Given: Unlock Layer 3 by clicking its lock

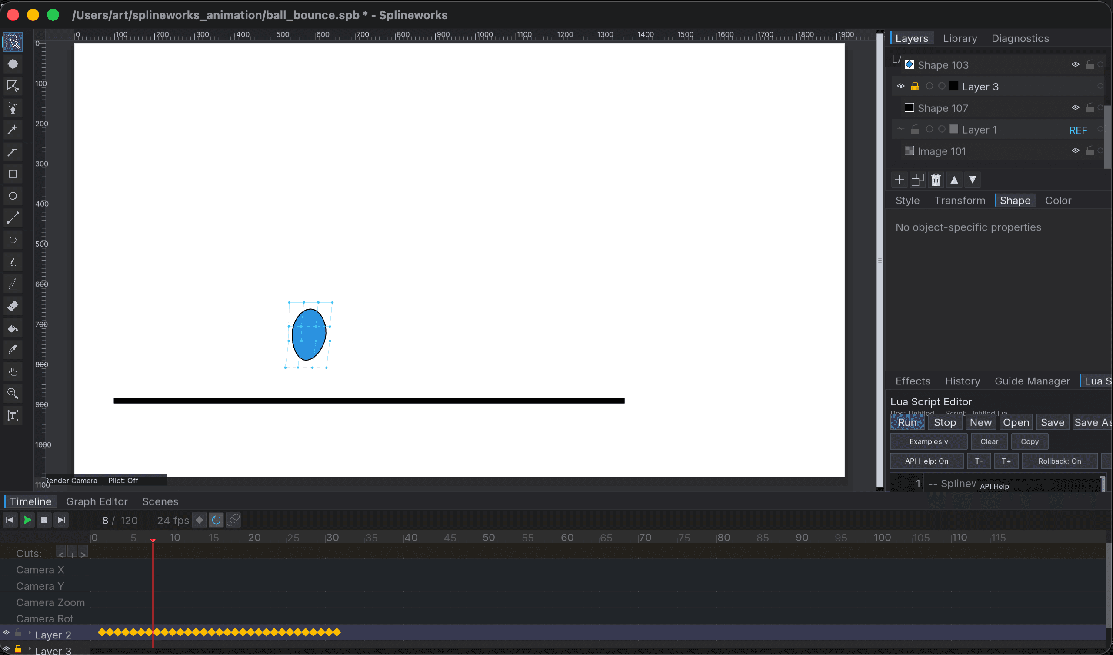Looking at the screenshot, I should [915, 86].
